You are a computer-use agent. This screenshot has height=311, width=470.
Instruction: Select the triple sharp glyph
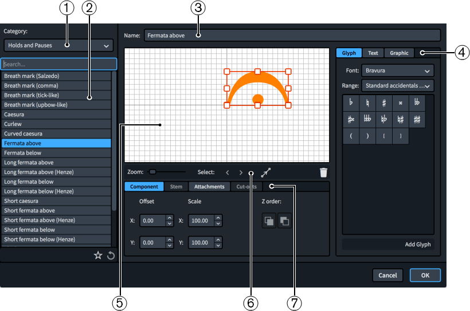tap(351, 120)
